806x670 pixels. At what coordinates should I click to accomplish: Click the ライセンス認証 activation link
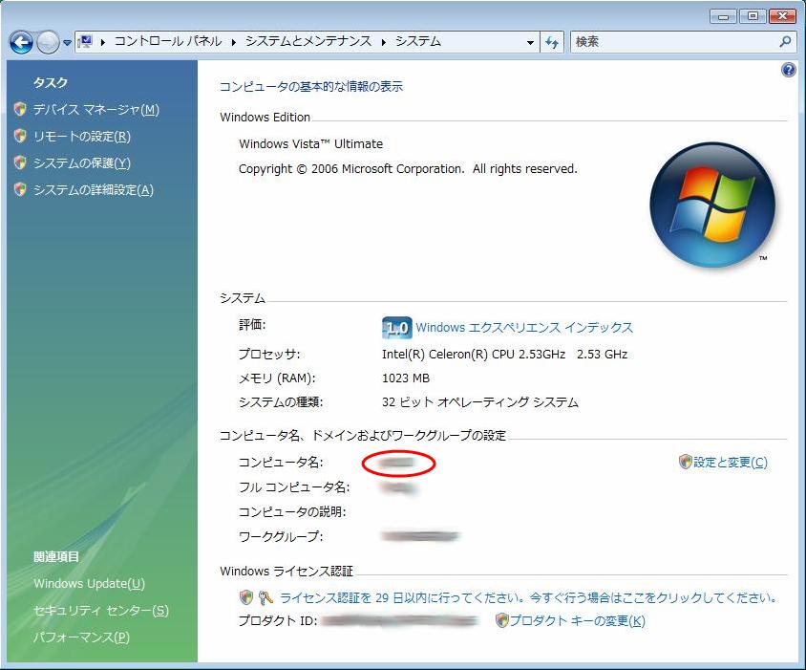tap(528, 598)
